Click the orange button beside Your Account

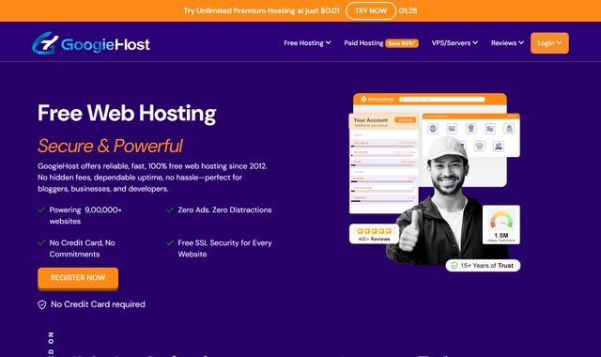(x=405, y=120)
